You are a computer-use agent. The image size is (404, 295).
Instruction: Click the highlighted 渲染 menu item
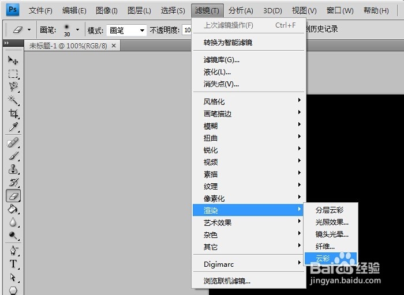[x=248, y=210]
